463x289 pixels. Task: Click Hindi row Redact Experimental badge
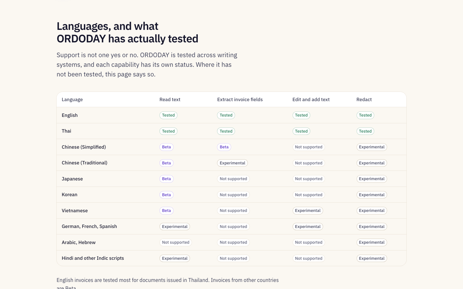click(x=372, y=258)
